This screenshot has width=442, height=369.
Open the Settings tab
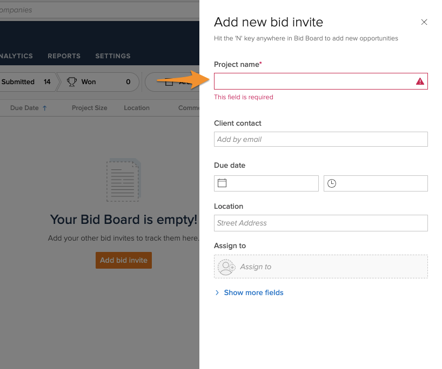pyautogui.click(x=113, y=56)
